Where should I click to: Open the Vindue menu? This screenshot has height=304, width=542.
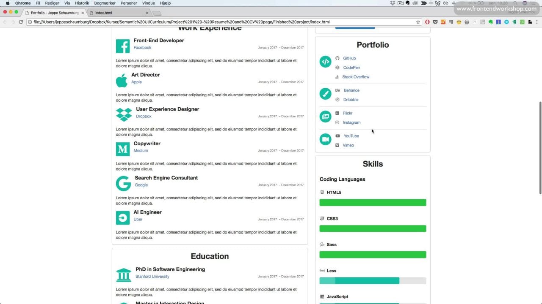tap(149, 3)
